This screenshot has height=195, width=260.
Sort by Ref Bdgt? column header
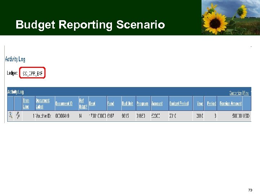(83, 104)
